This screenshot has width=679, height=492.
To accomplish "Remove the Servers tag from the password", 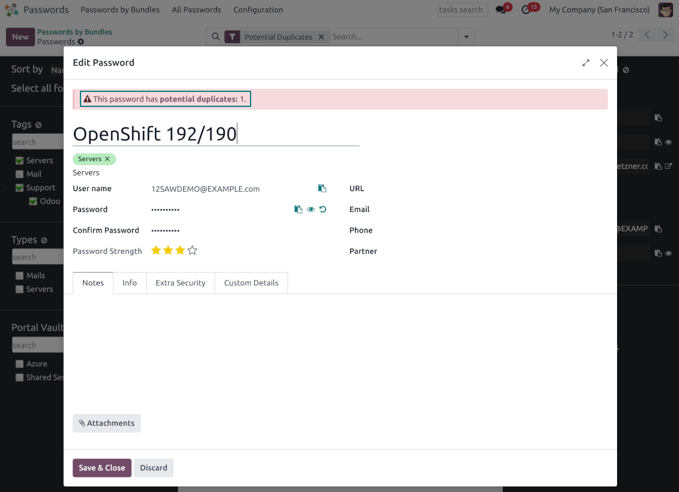I will [108, 159].
